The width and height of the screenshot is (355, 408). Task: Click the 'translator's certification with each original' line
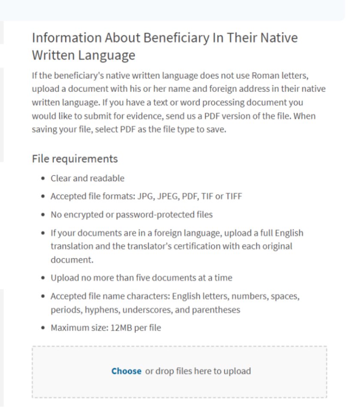point(171,247)
